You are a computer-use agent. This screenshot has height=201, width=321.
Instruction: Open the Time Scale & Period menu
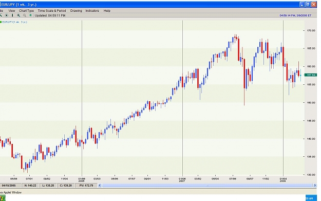pyautogui.click(x=52, y=11)
